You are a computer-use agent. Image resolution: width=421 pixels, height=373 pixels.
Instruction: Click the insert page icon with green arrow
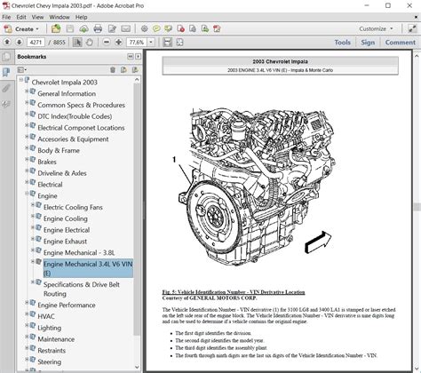(204, 28)
